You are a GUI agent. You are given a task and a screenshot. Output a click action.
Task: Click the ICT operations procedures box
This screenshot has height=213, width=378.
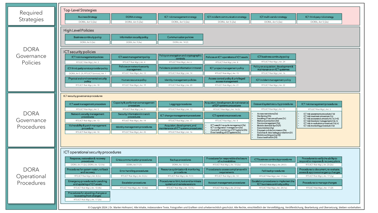[227, 115]
